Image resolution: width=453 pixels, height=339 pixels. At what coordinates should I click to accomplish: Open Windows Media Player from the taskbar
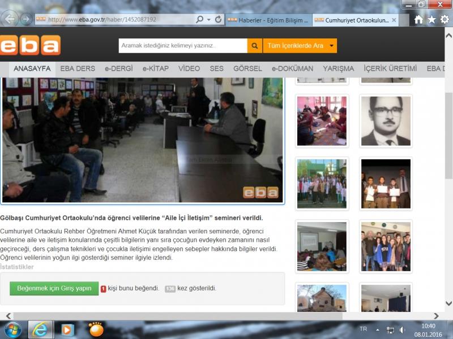point(67,329)
